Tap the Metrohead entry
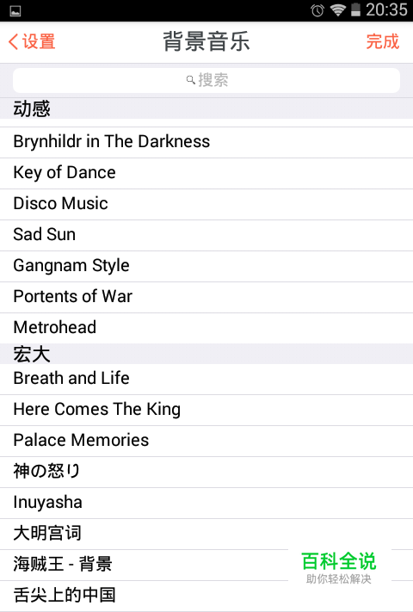 pyautogui.click(x=206, y=328)
